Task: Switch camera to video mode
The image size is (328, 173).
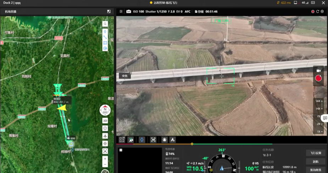Action: click(x=318, y=71)
